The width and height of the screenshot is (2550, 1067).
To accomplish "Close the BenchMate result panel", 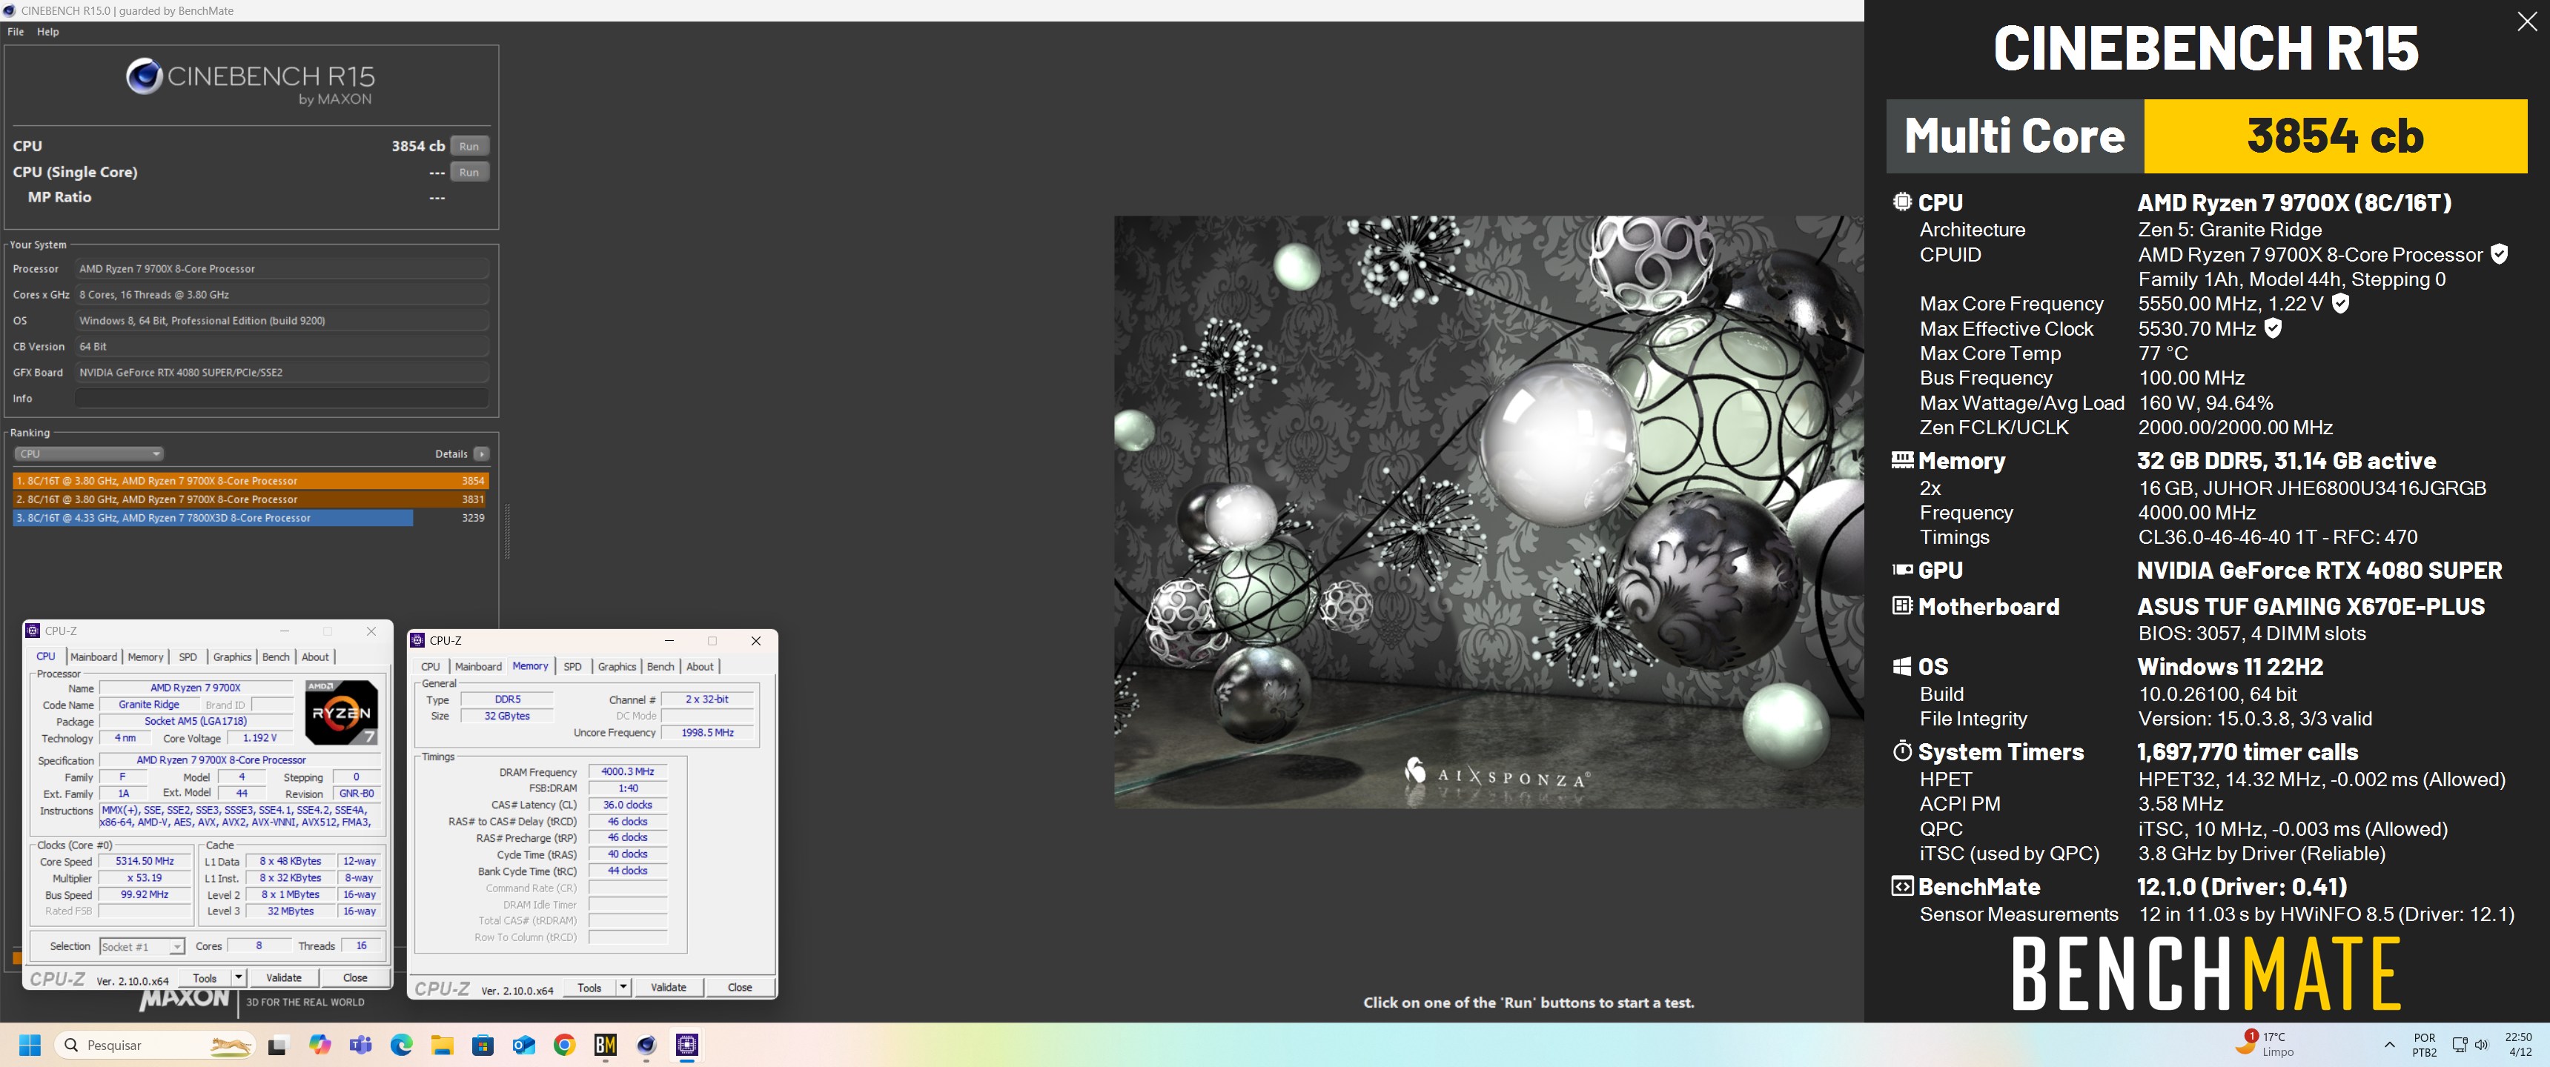I will (x=2526, y=21).
